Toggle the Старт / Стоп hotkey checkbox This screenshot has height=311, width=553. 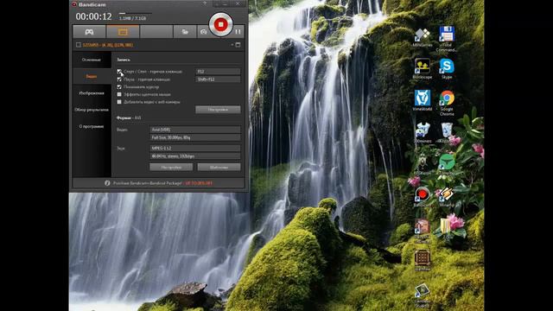pyautogui.click(x=119, y=72)
